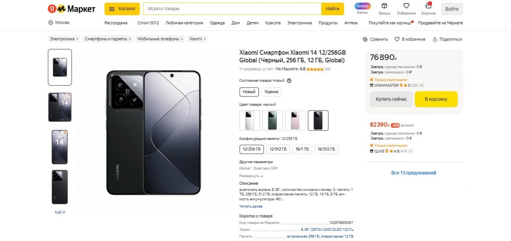The height and width of the screenshot is (241, 511).
Task: Open the Распродажа navigation menu item
Action: 116,23
